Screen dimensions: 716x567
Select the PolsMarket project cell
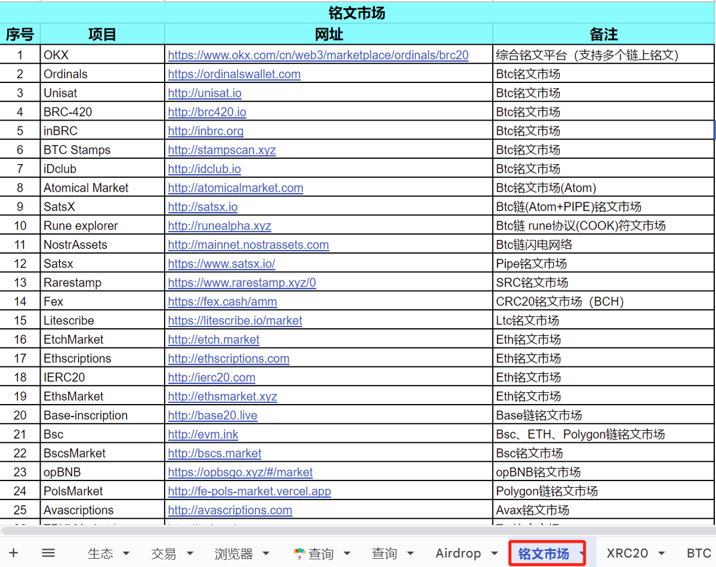(x=103, y=491)
